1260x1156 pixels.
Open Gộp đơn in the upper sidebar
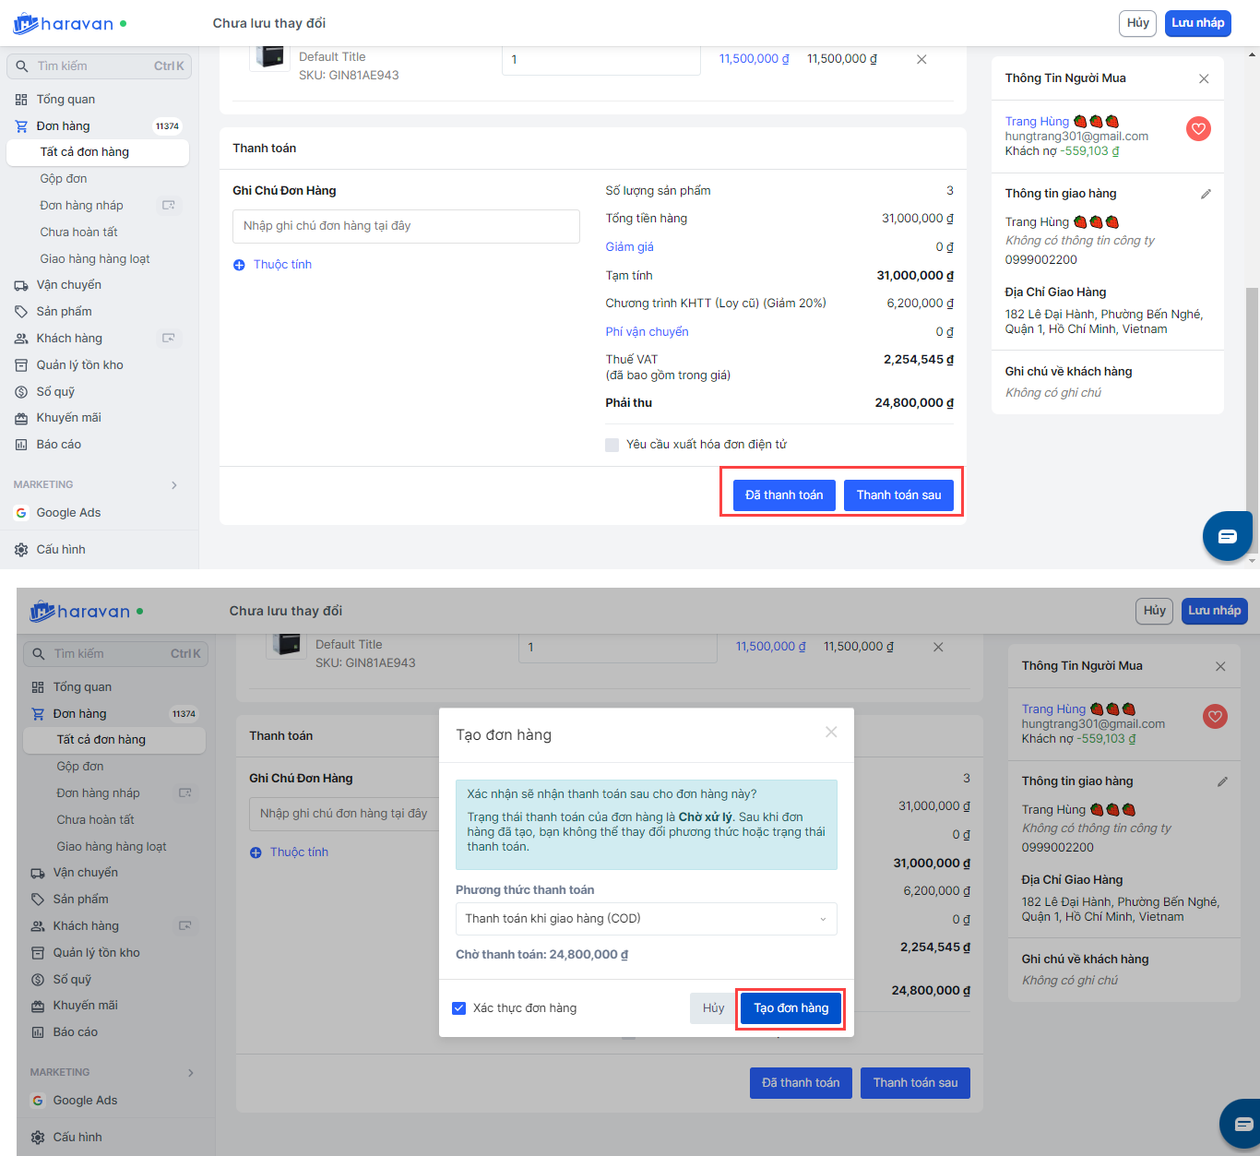tap(64, 179)
